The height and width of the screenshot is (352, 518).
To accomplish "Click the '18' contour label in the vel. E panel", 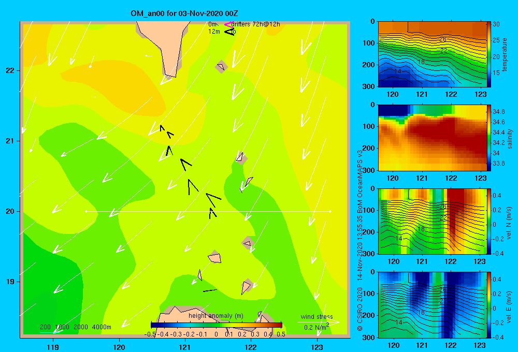I will [x=421, y=312].
